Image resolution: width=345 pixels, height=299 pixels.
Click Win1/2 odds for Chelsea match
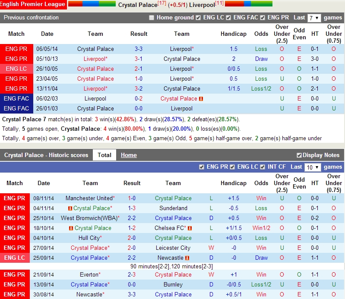click(x=261, y=228)
